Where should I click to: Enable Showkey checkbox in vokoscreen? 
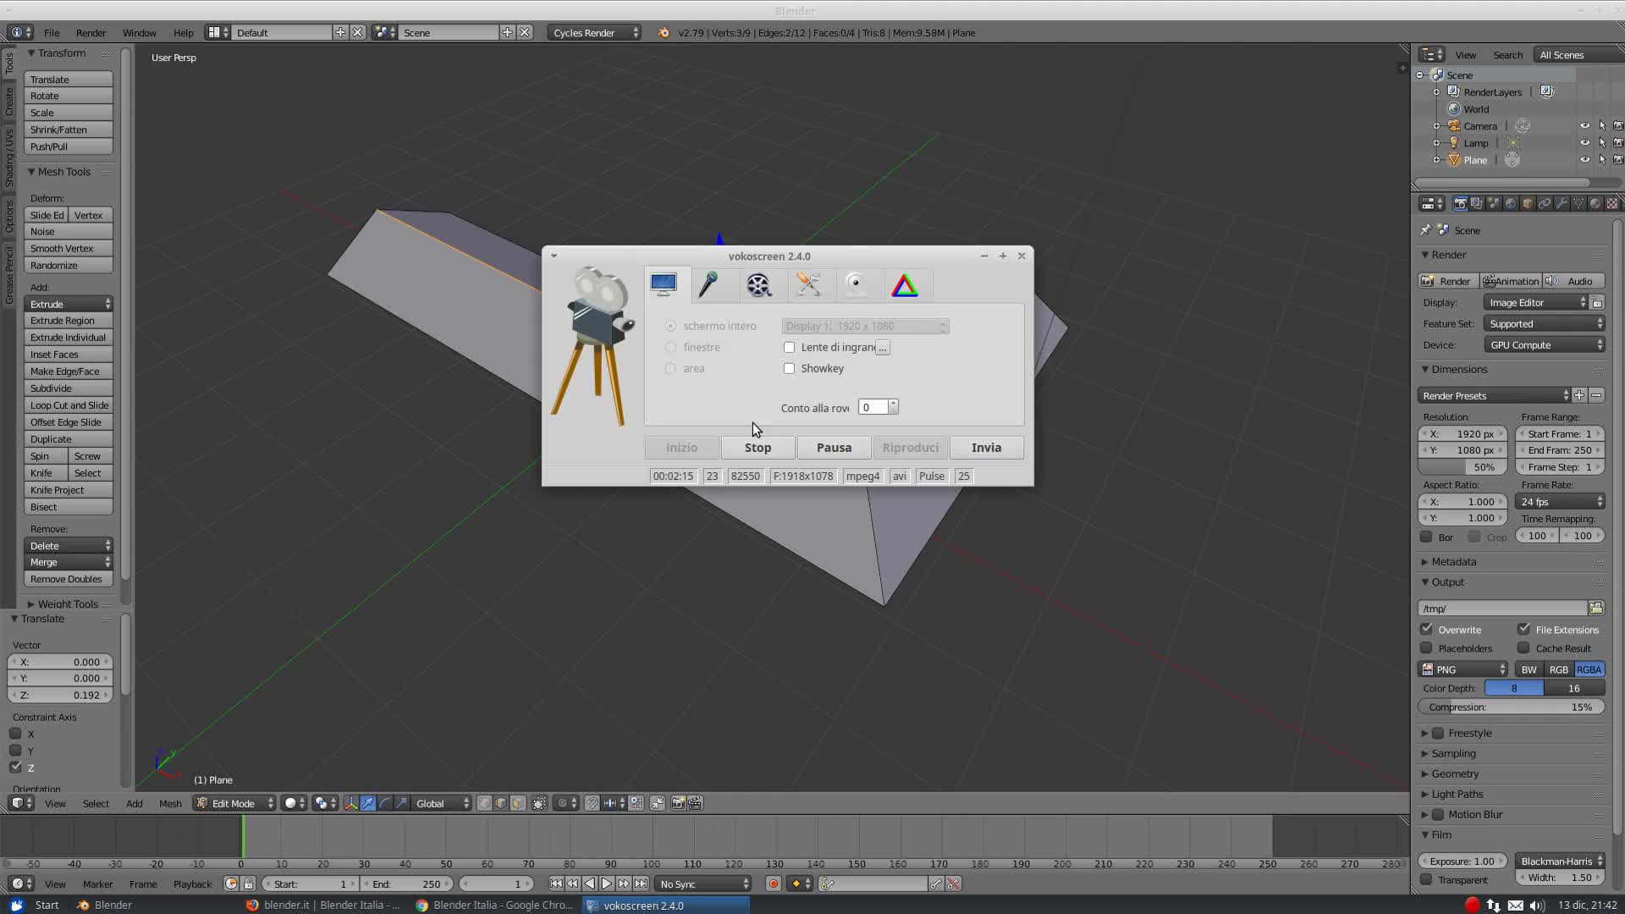point(788,367)
